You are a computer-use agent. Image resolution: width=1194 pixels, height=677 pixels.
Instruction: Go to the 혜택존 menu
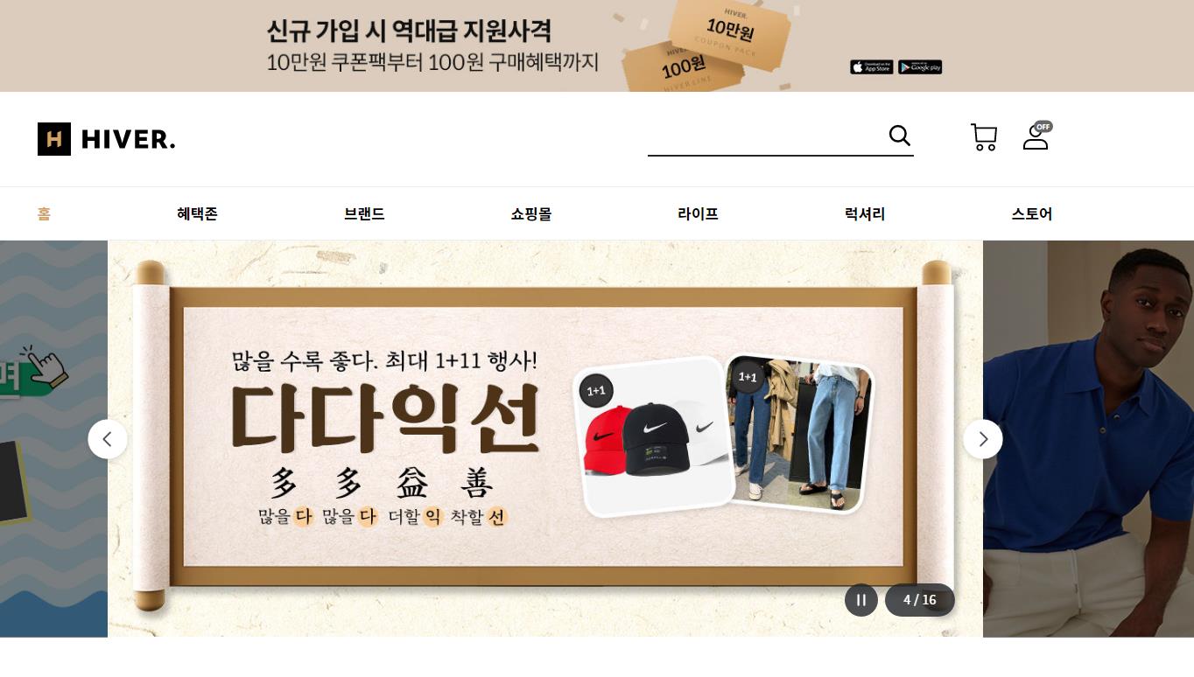click(x=197, y=213)
